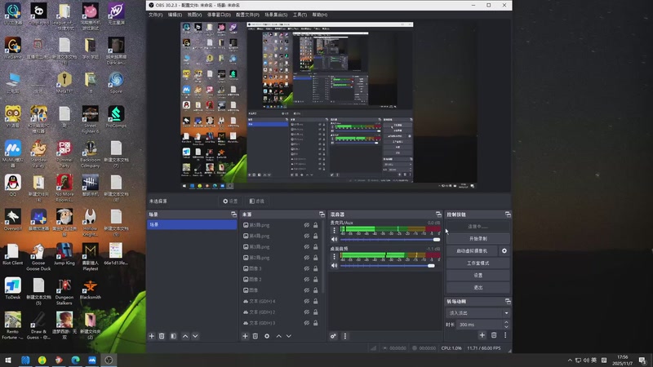Open the Windows Start menu
Viewport: 653px width, 367px height.
8,360
